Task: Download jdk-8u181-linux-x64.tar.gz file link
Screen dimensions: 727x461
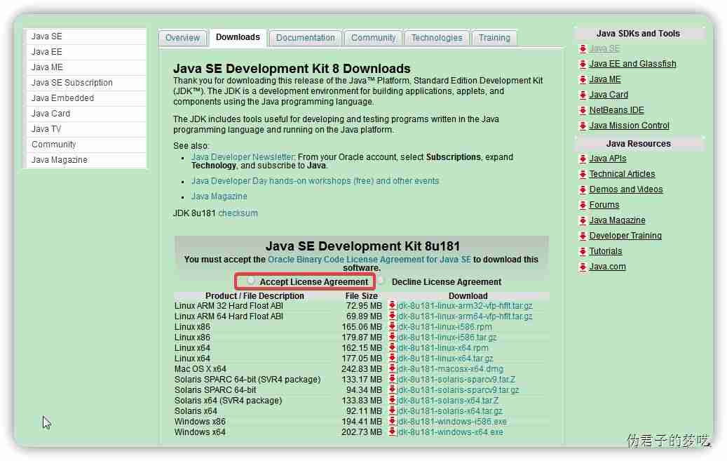Action: pyautogui.click(x=444, y=359)
